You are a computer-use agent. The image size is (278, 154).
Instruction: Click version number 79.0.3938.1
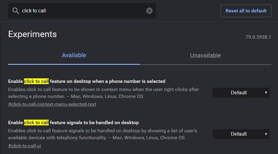[258, 37]
